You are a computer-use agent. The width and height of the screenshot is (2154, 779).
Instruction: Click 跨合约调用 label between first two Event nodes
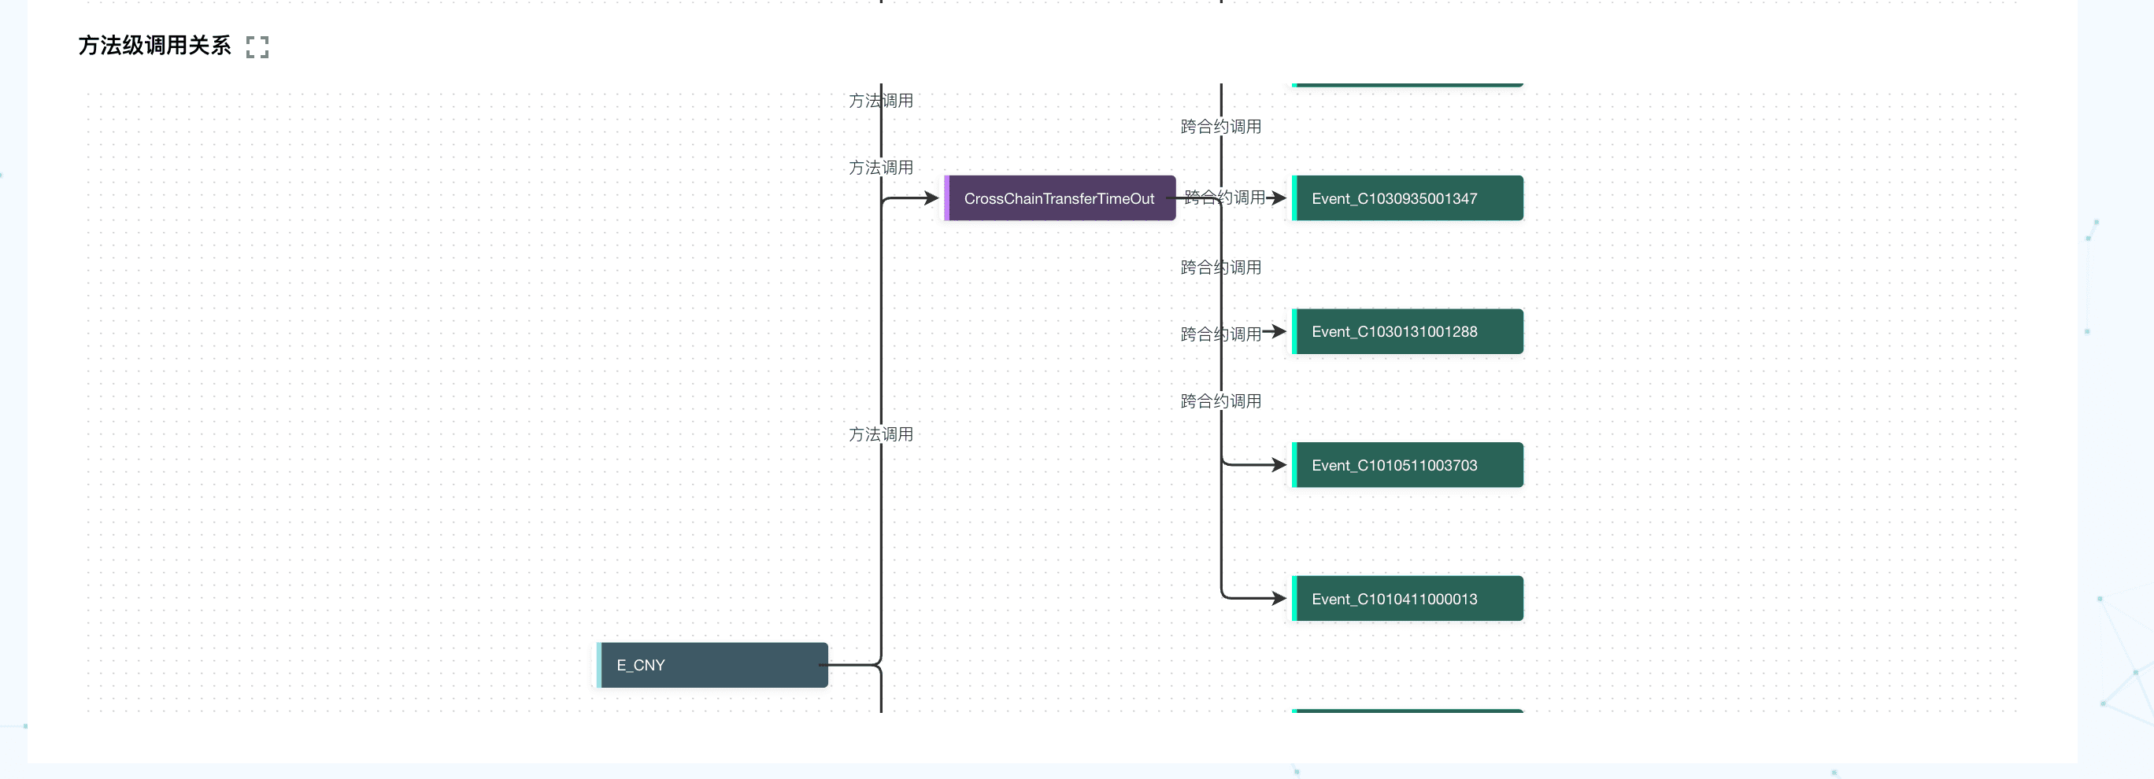(1220, 268)
